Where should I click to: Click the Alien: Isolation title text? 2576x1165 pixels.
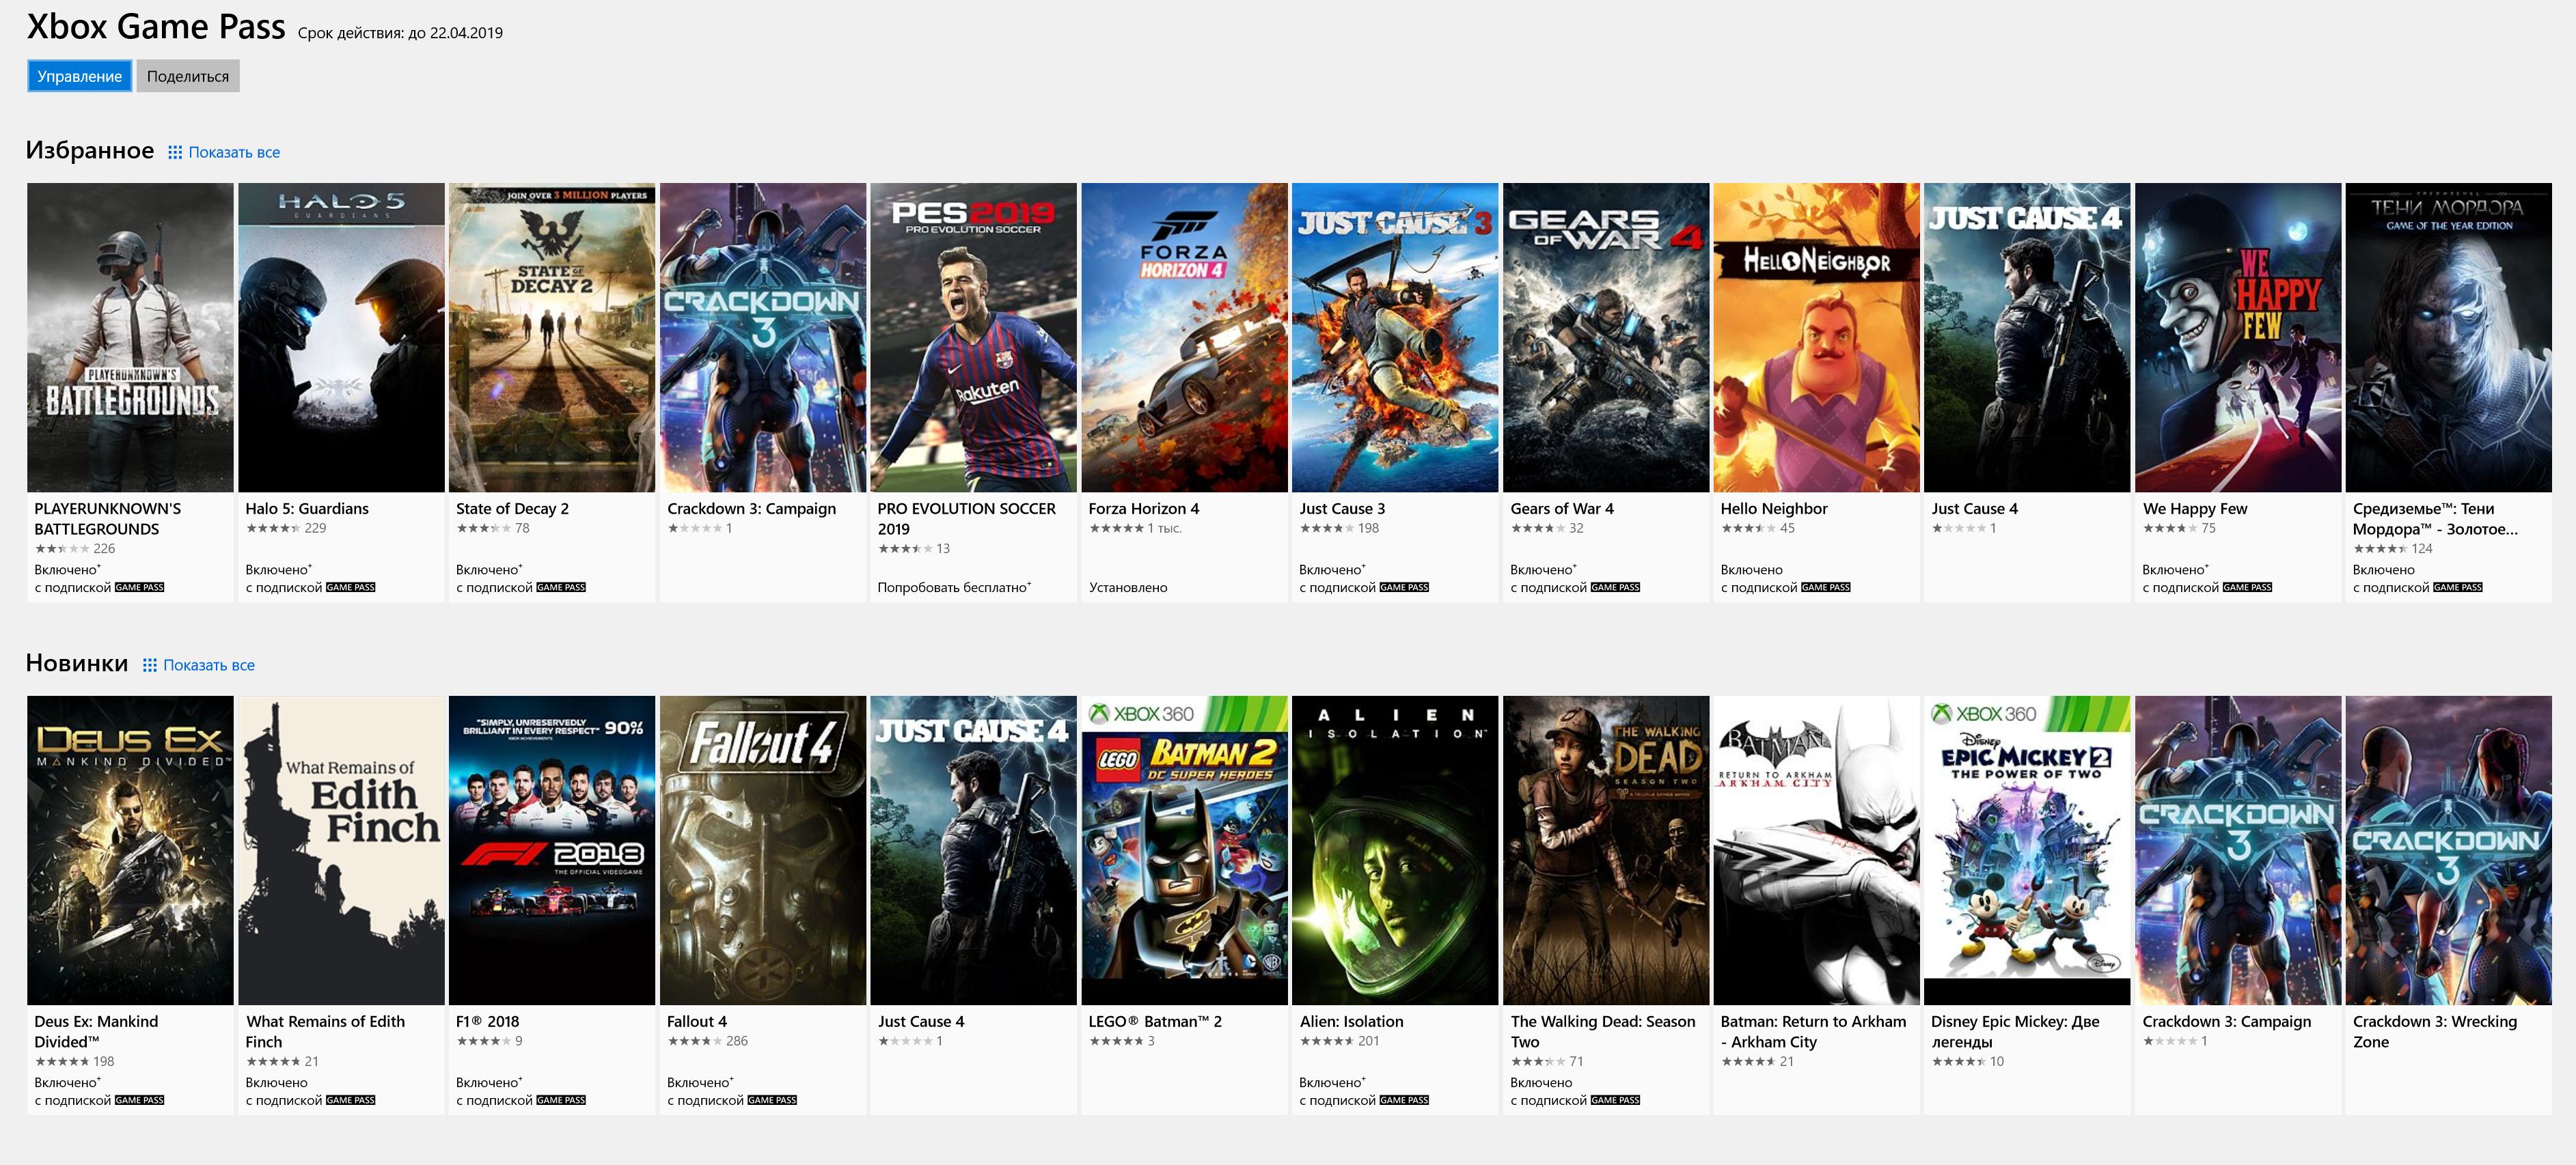click(x=1352, y=1021)
